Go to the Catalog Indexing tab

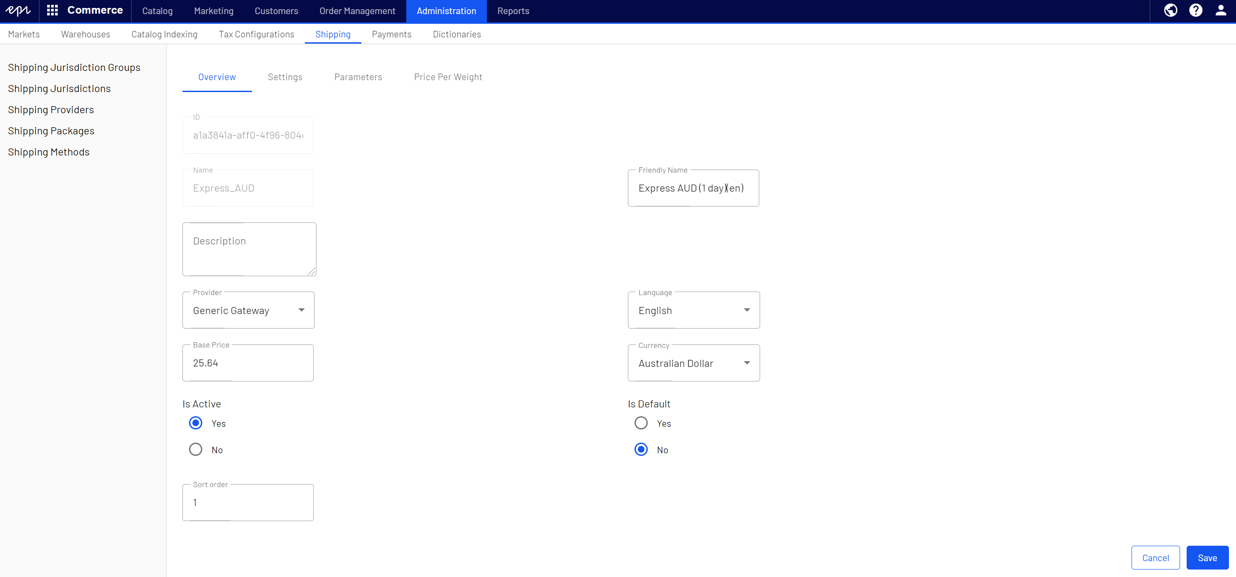pyautogui.click(x=164, y=34)
